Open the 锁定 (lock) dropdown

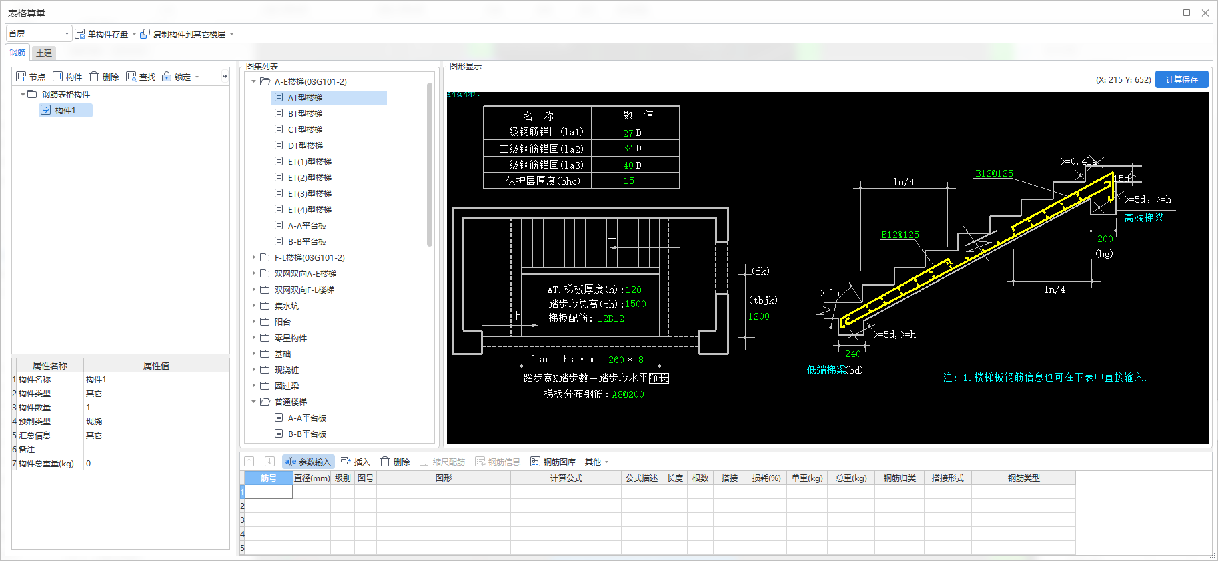point(197,77)
